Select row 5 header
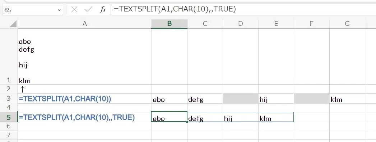Viewport: 376px width, 142px height. pos(9,117)
